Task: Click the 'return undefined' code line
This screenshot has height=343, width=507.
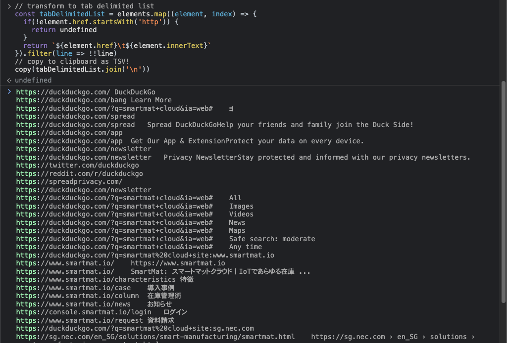Action: click(64, 30)
